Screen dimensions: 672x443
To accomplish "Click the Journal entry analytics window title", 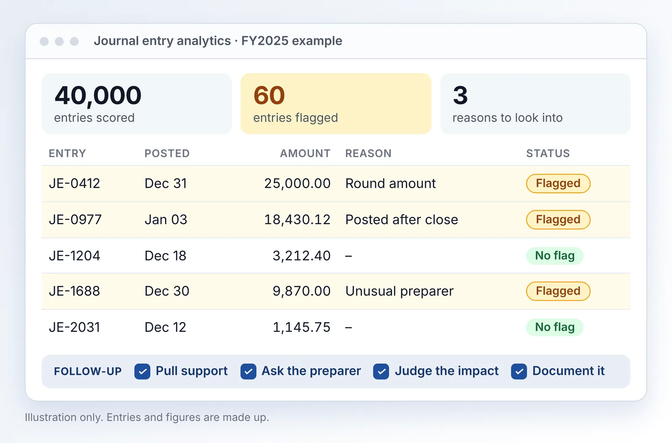I will pos(218,41).
